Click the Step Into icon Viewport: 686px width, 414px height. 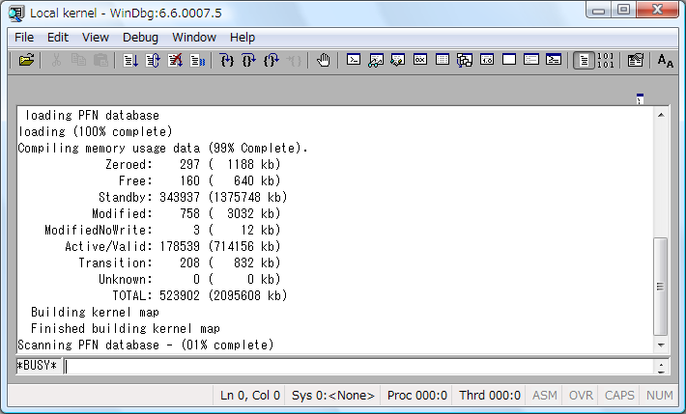click(x=227, y=60)
